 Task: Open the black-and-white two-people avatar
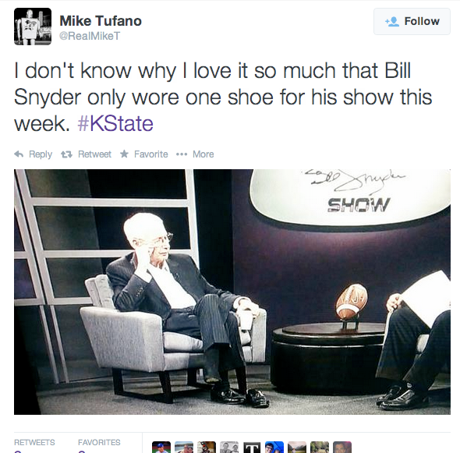coord(229,448)
